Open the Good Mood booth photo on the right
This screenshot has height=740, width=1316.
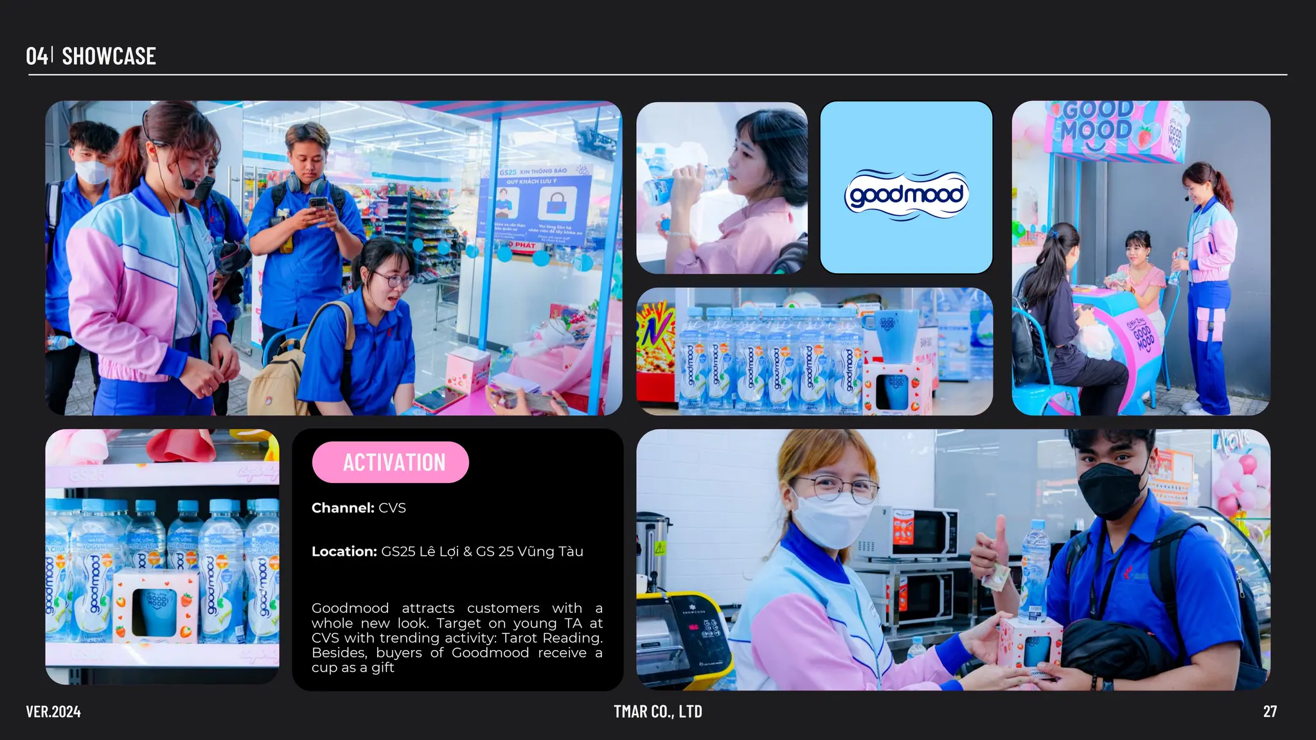pos(1141,258)
